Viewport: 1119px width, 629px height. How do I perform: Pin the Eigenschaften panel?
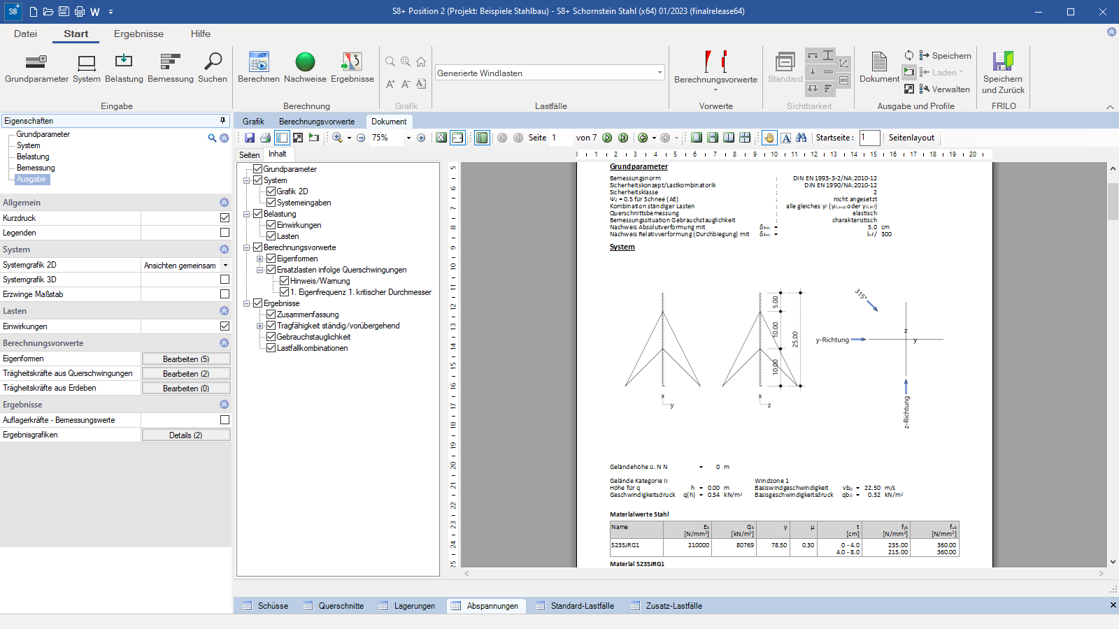click(x=223, y=120)
